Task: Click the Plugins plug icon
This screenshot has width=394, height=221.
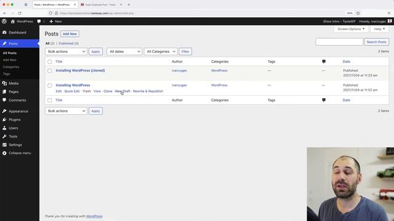Action: [x=4, y=120]
